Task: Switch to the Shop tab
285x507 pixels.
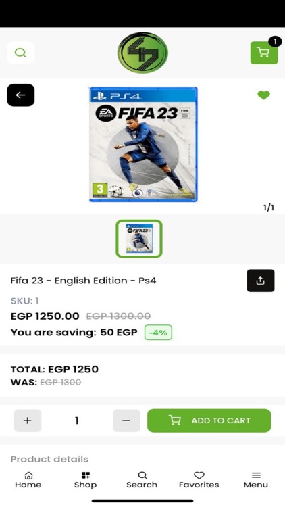Action: (85, 480)
